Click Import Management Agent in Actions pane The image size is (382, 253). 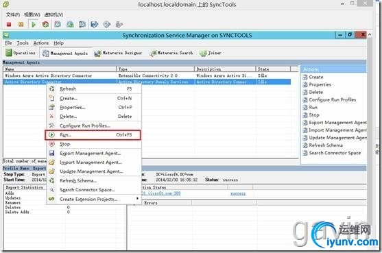click(337, 130)
